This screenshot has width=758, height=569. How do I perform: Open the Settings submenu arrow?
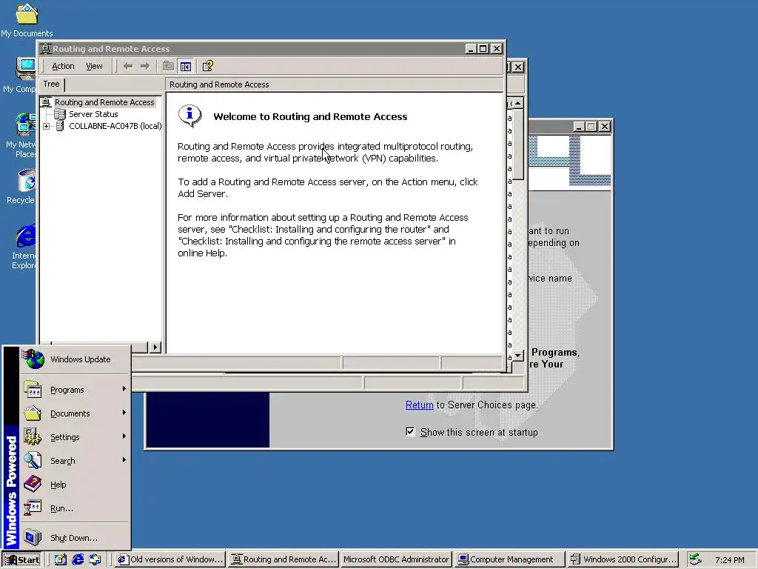coord(124,436)
